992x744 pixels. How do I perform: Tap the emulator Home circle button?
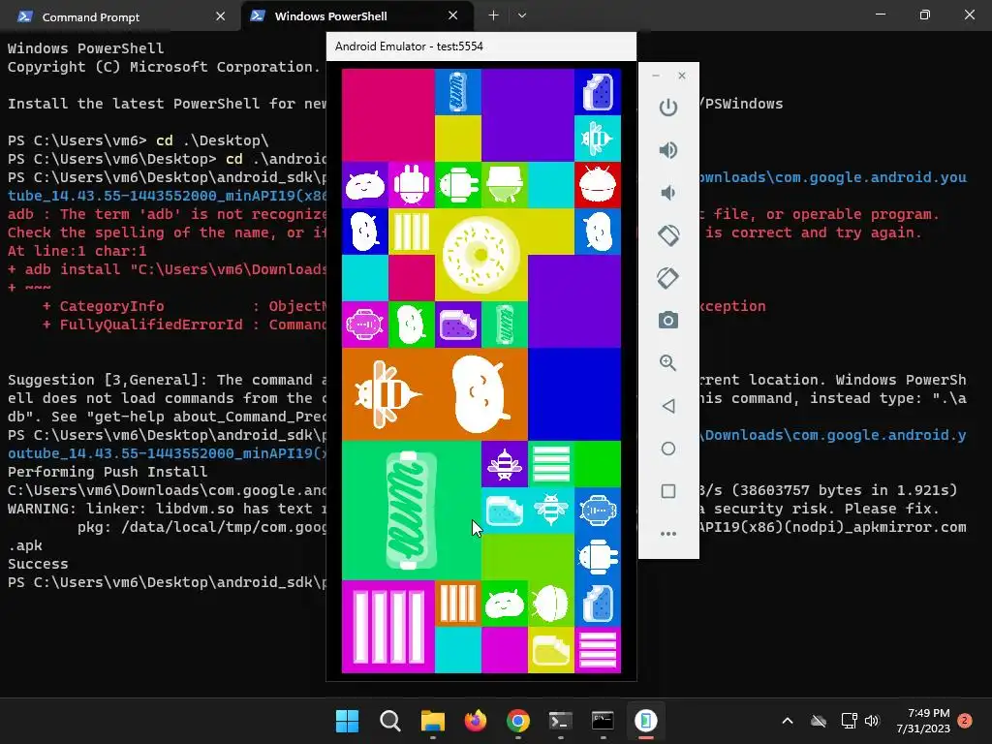[668, 449]
